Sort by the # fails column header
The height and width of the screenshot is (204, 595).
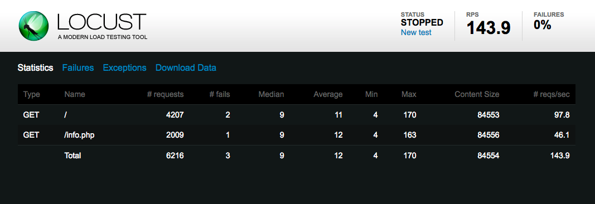[x=220, y=94]
